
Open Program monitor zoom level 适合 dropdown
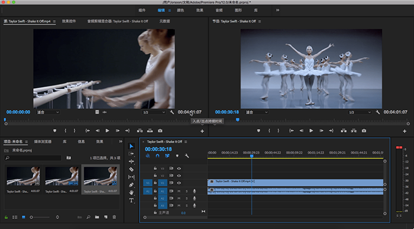point(256,112)
